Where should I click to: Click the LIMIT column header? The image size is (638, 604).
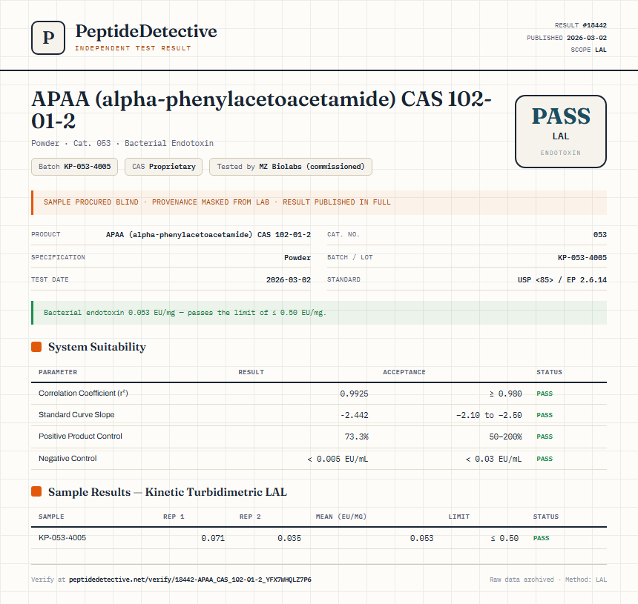pos(459,517)
